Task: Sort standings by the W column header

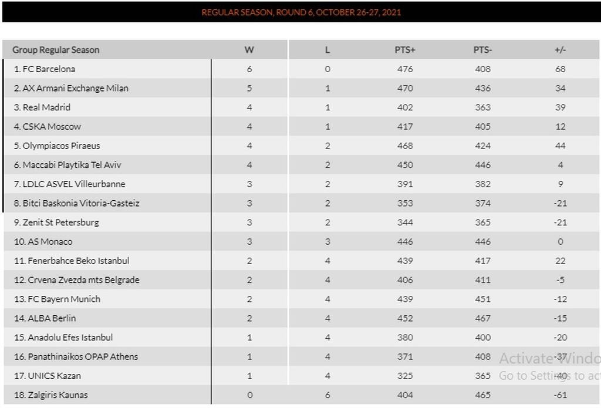Action: pyautogui.click(x=249, y=50)
